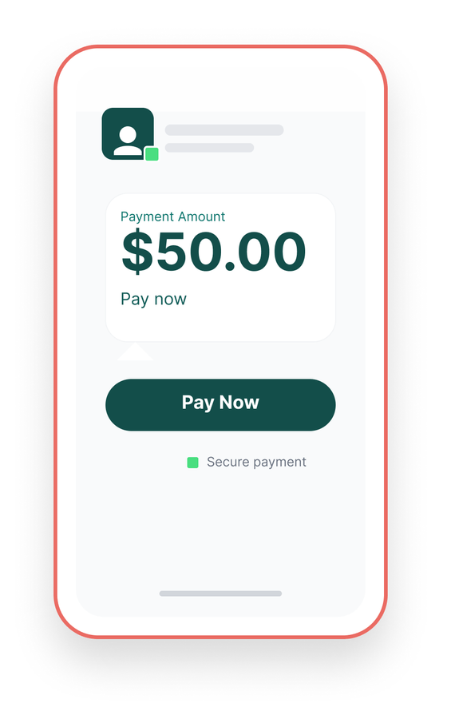Click the word "Now" on the dark button
The width and height of the screenshot is (451, 719).
tap(239, 402)
